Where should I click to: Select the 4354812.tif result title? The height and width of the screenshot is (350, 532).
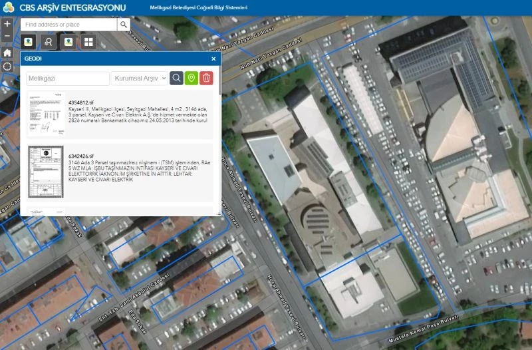[81, 102]
